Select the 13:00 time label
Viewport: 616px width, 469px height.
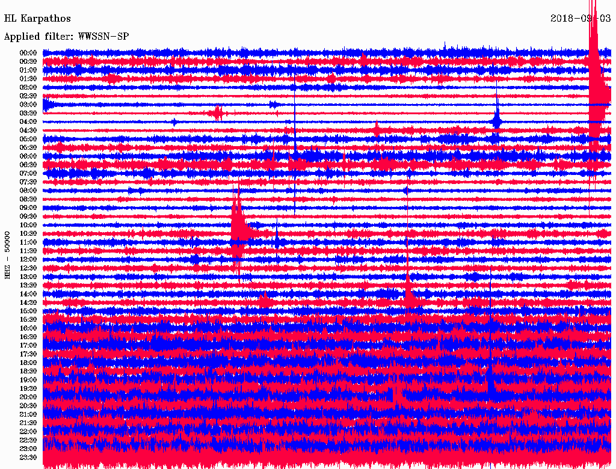(x=28, y=277)
